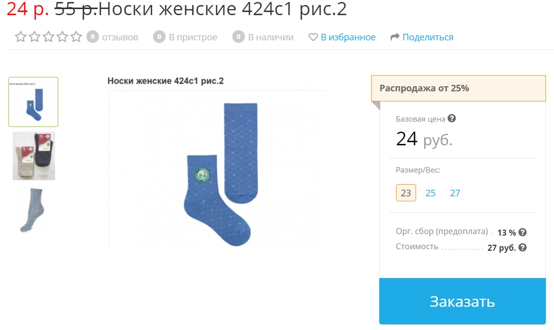This screenshot has height=330, width=554.
Task: Open the base price help question mark
Action: tap(451, 118)
